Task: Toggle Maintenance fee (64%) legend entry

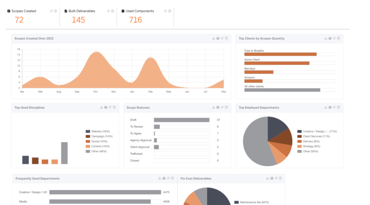Action: point(252,202)
